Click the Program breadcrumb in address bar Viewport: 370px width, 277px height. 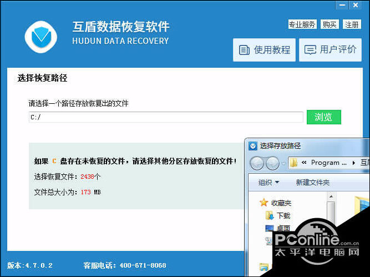click(x=328, y=163)
